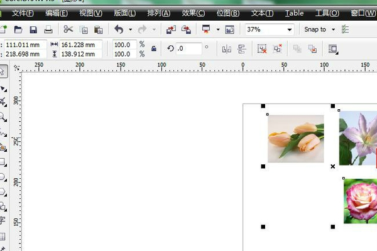Click the Mirror horizontally icon
The height and width of the screenshot is (251, 377).
227,49
